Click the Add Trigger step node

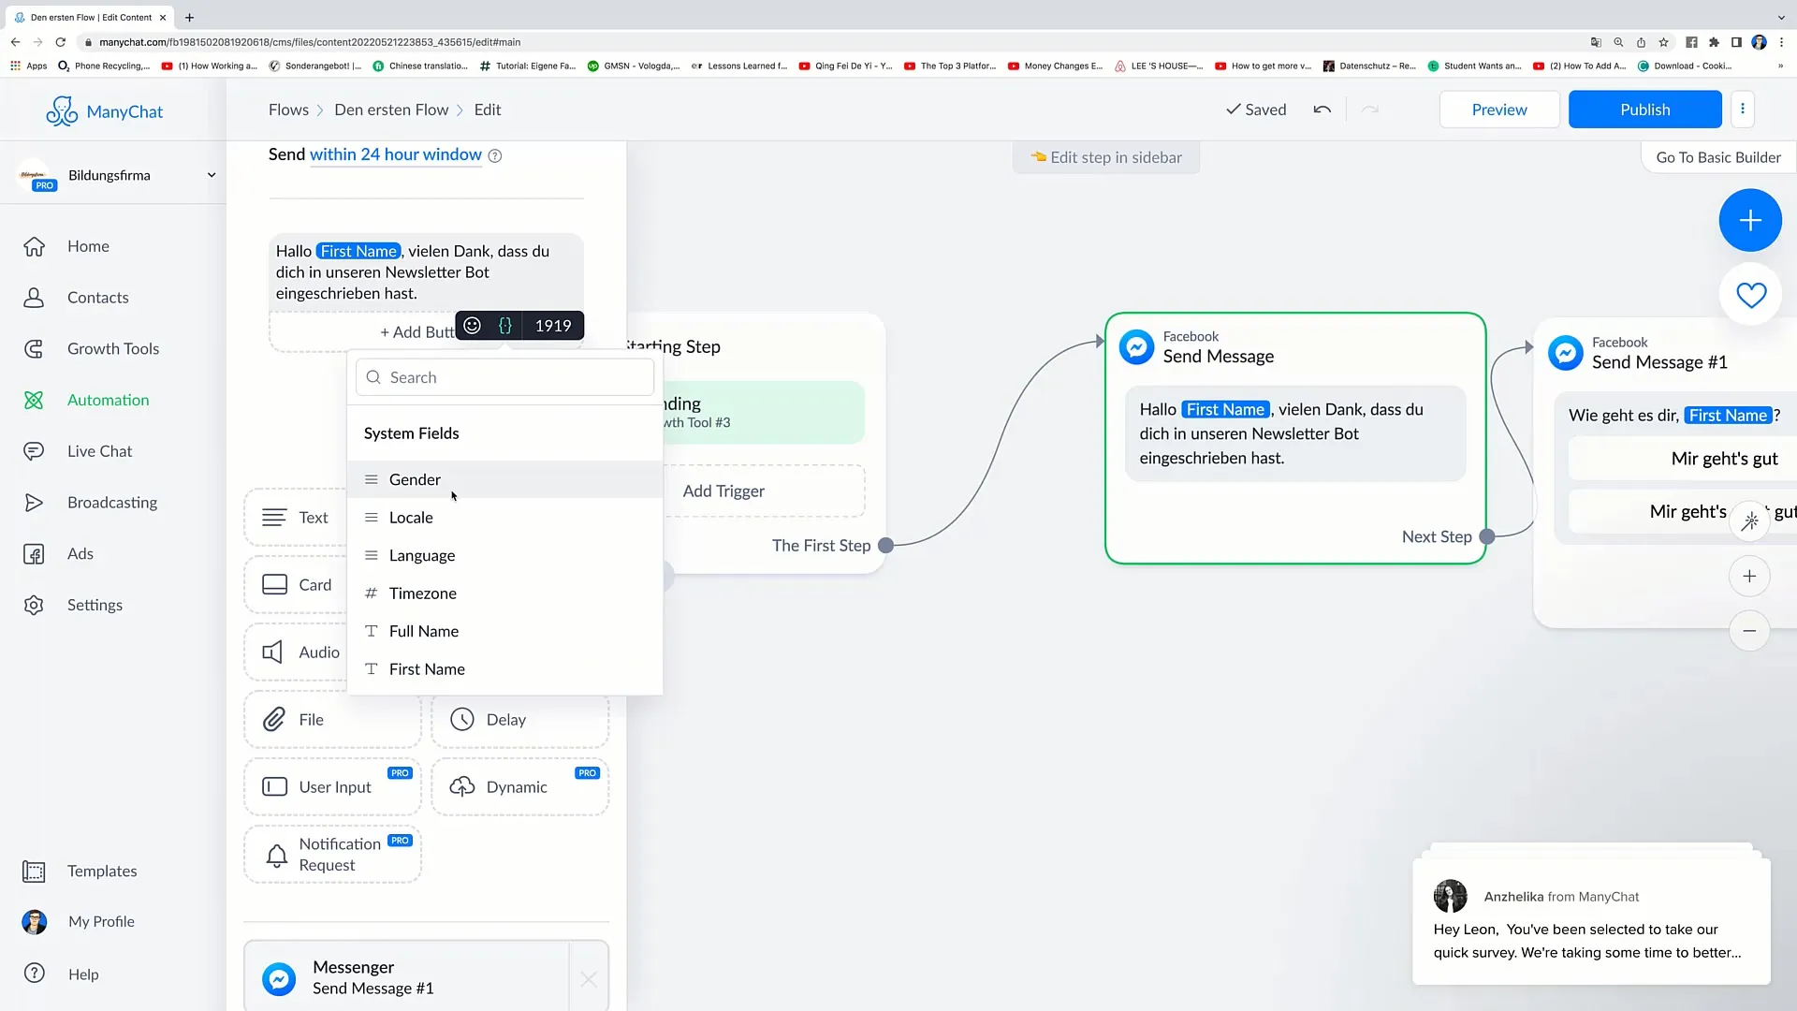(723, 491)
